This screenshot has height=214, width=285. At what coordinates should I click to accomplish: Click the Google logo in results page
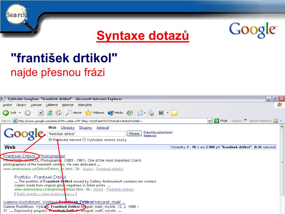click(24, 134)
